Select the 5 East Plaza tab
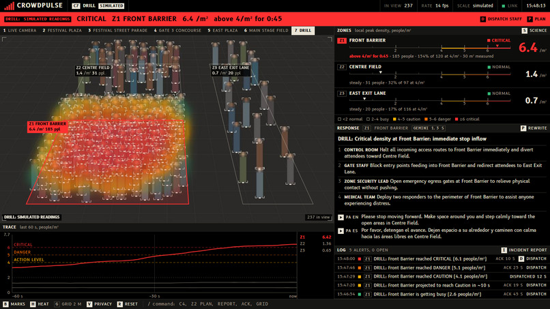Screen dimensions: 550x309 (222, 31)
